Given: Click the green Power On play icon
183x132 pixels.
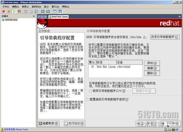Looking at the screenshot, I should click(x=14, y=11).
